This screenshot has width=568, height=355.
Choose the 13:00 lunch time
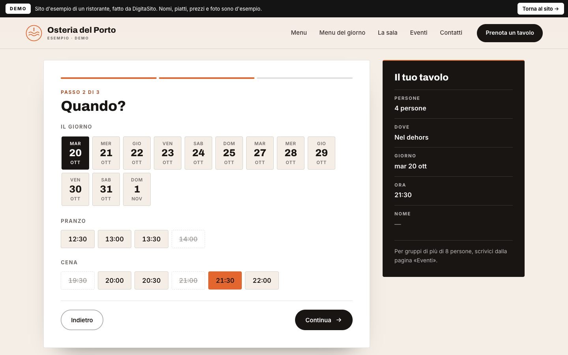tap(114, 239)
